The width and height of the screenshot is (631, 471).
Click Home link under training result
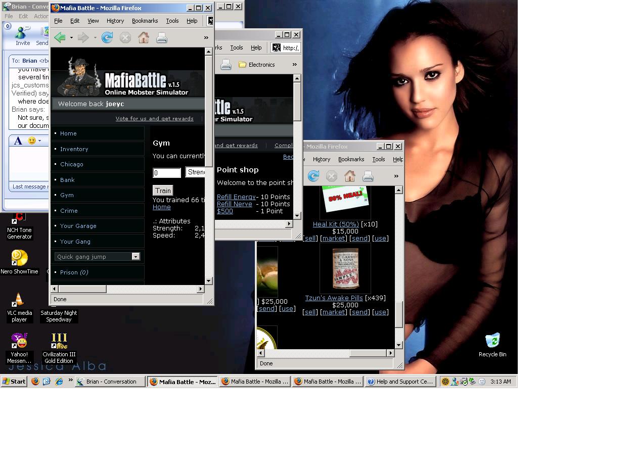(162, 207)
